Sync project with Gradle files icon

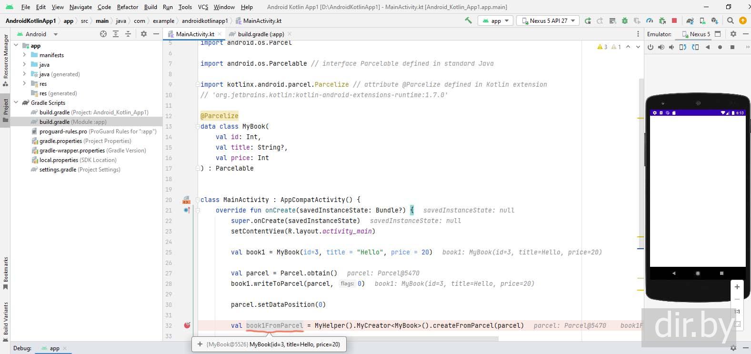point(690,20)
